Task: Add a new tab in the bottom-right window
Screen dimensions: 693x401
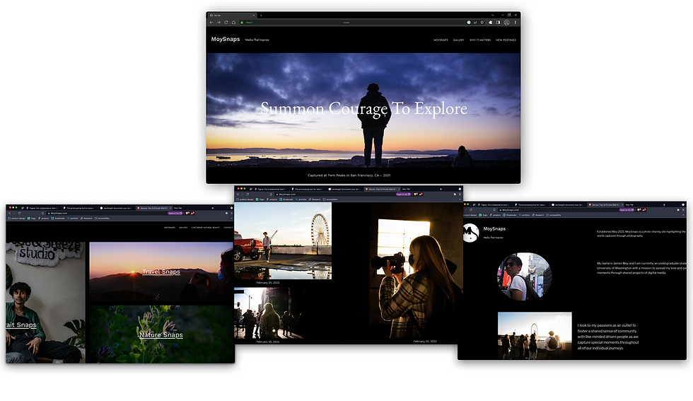Action: pos(664,204)
